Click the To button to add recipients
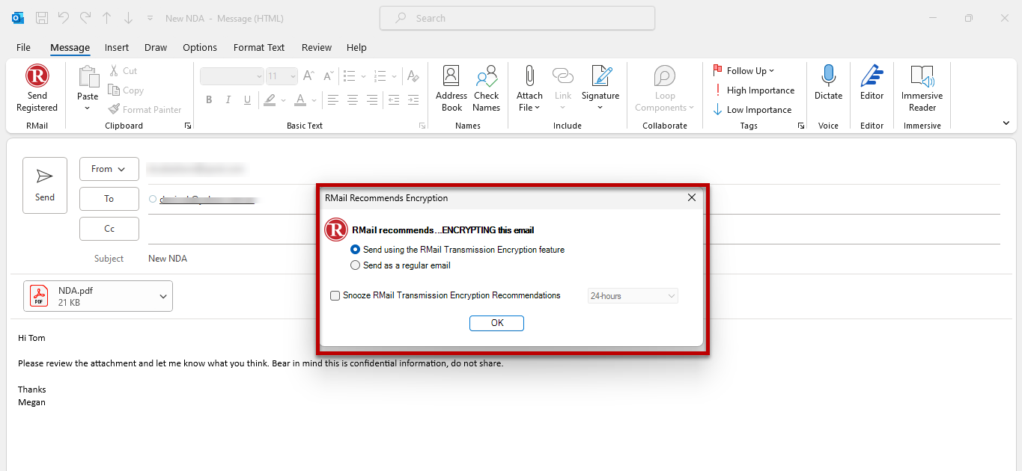The image size is (1022, 471). click(x=109, y=198)
